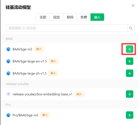Screen dimensions: 139x125
Task: Click the 嵌入 tag beside bge-large-en-v1.5
Action: pyautogui.click(x=54, y=61)
